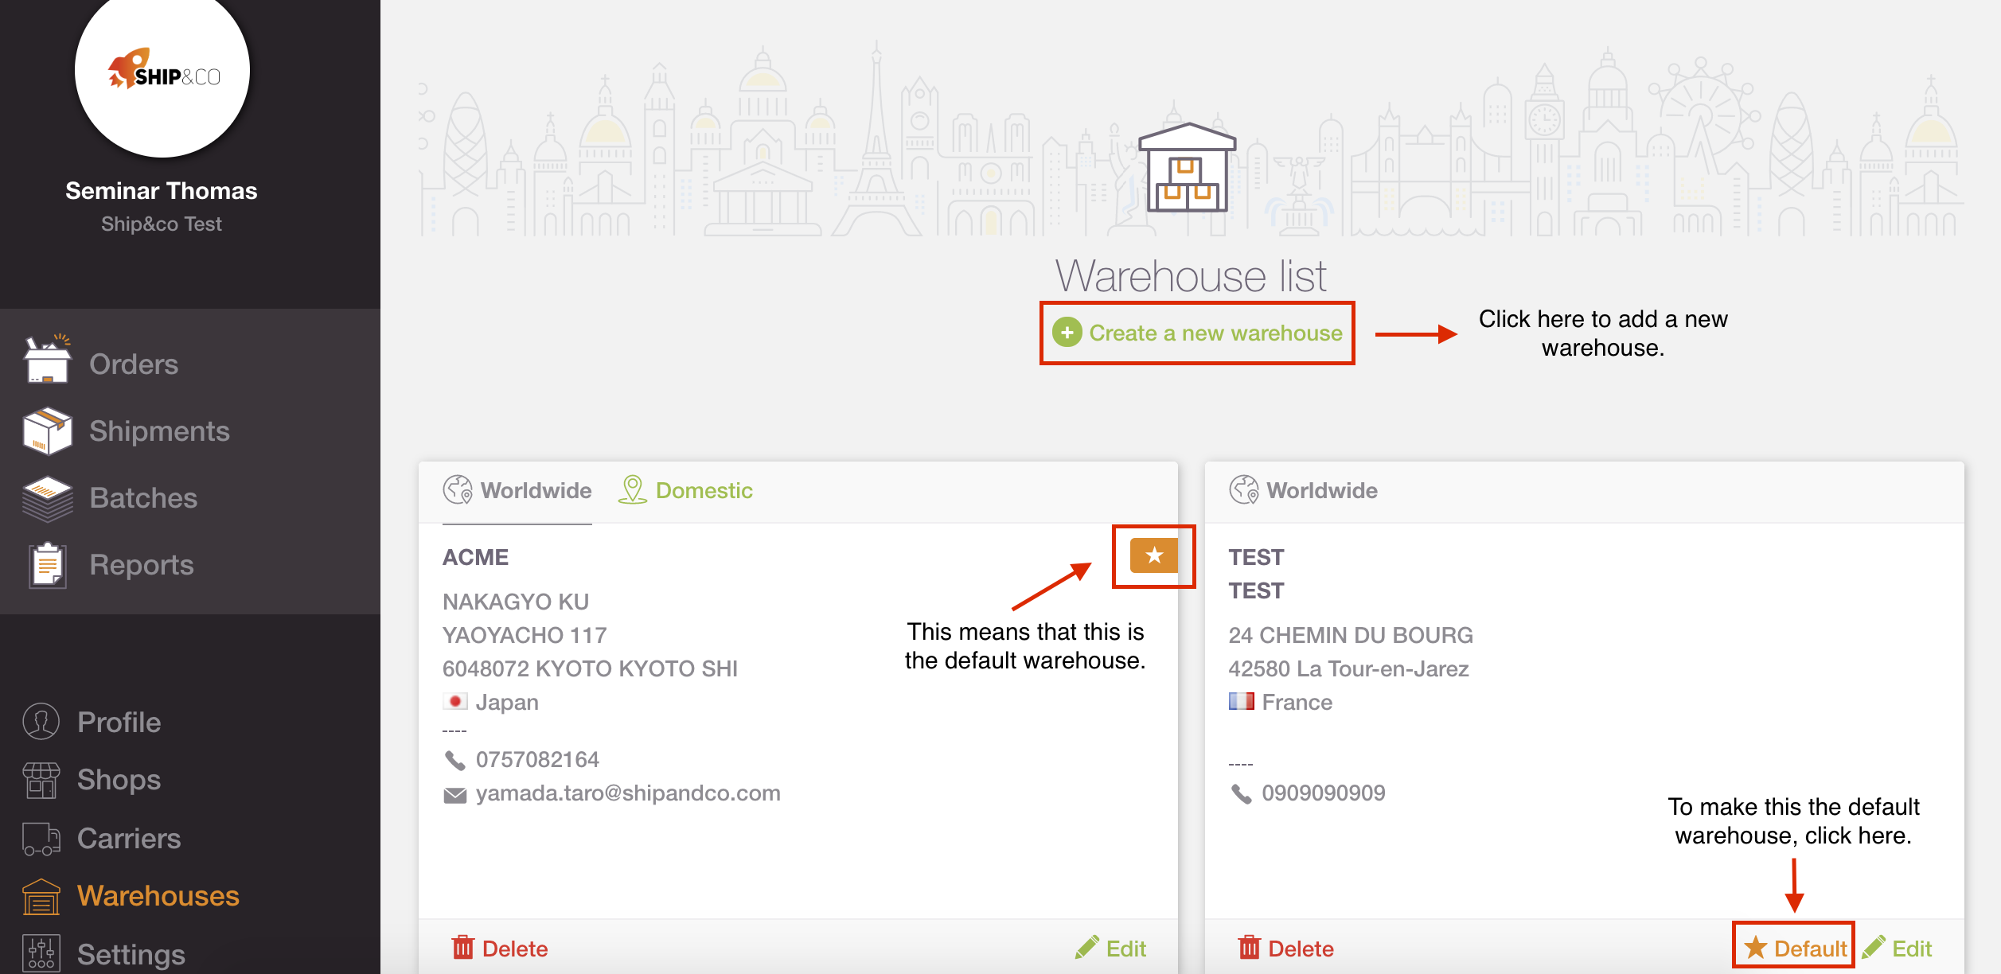Image resolution: width=2001 pixels, height=974 pixels.
Task: Set TEST as Default warehouse
Action: click(1795, 948)
